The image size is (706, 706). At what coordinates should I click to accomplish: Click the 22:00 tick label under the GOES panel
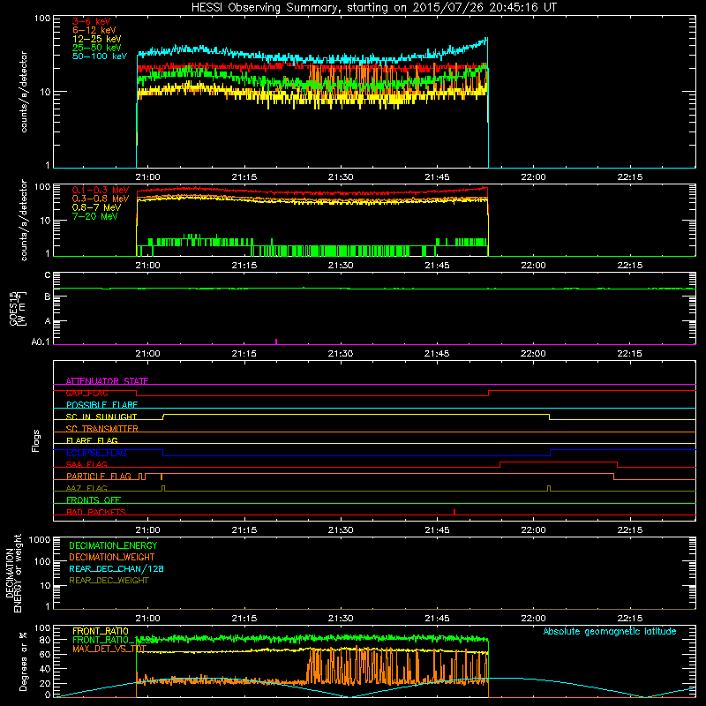pos(533,354)
